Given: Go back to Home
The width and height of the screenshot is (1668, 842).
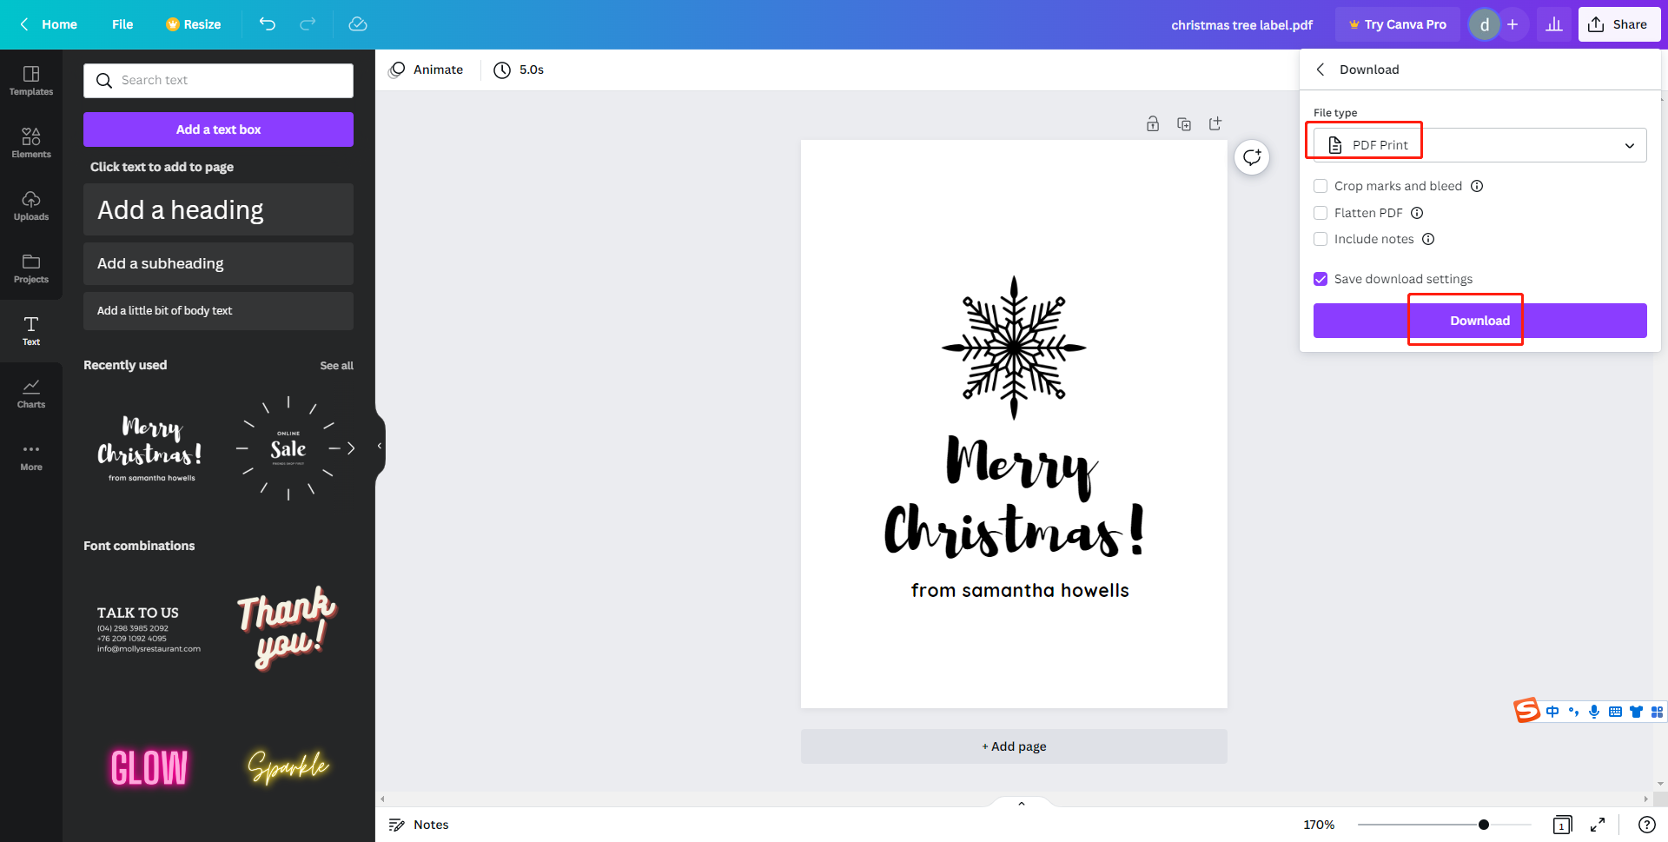Looking at the screenshot, I should 49,24.
